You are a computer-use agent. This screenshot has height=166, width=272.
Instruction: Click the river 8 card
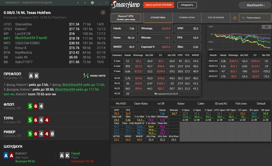52,134
